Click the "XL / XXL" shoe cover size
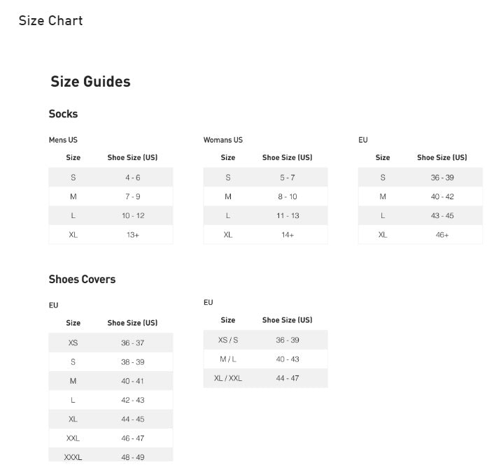The width and height of the screenshot is (501, 474). point(228,378)
